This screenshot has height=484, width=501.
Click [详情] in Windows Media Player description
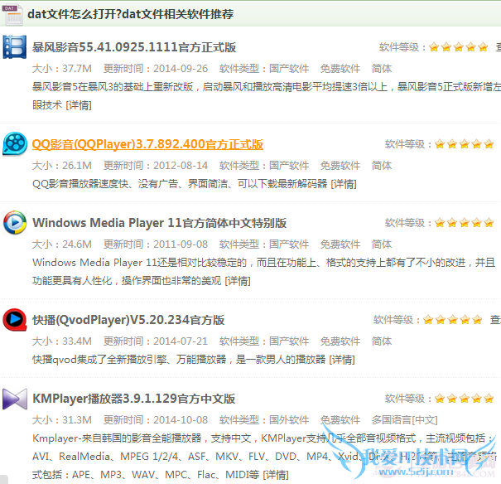[238, 281]
